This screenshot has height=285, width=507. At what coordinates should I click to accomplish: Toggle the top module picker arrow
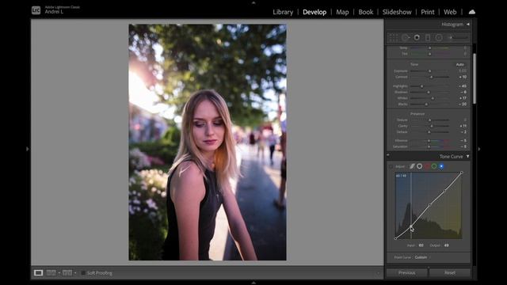point(253,2)
